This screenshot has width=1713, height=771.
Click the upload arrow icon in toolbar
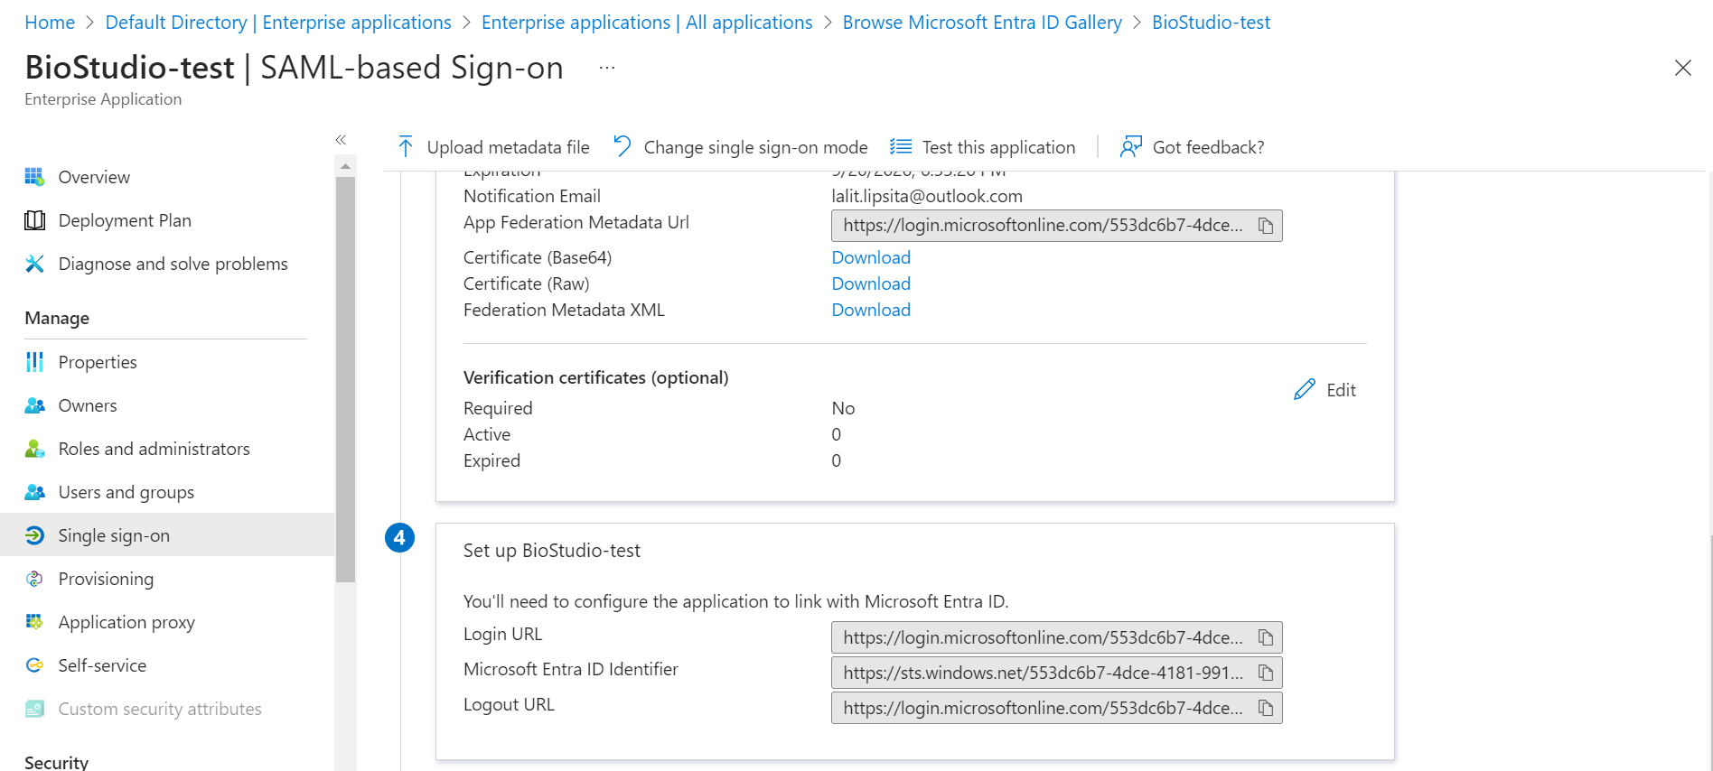point(406,146)
